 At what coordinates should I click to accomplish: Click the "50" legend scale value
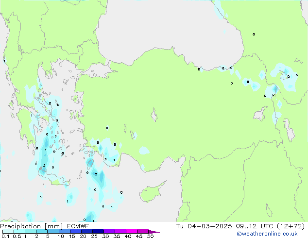150,236
